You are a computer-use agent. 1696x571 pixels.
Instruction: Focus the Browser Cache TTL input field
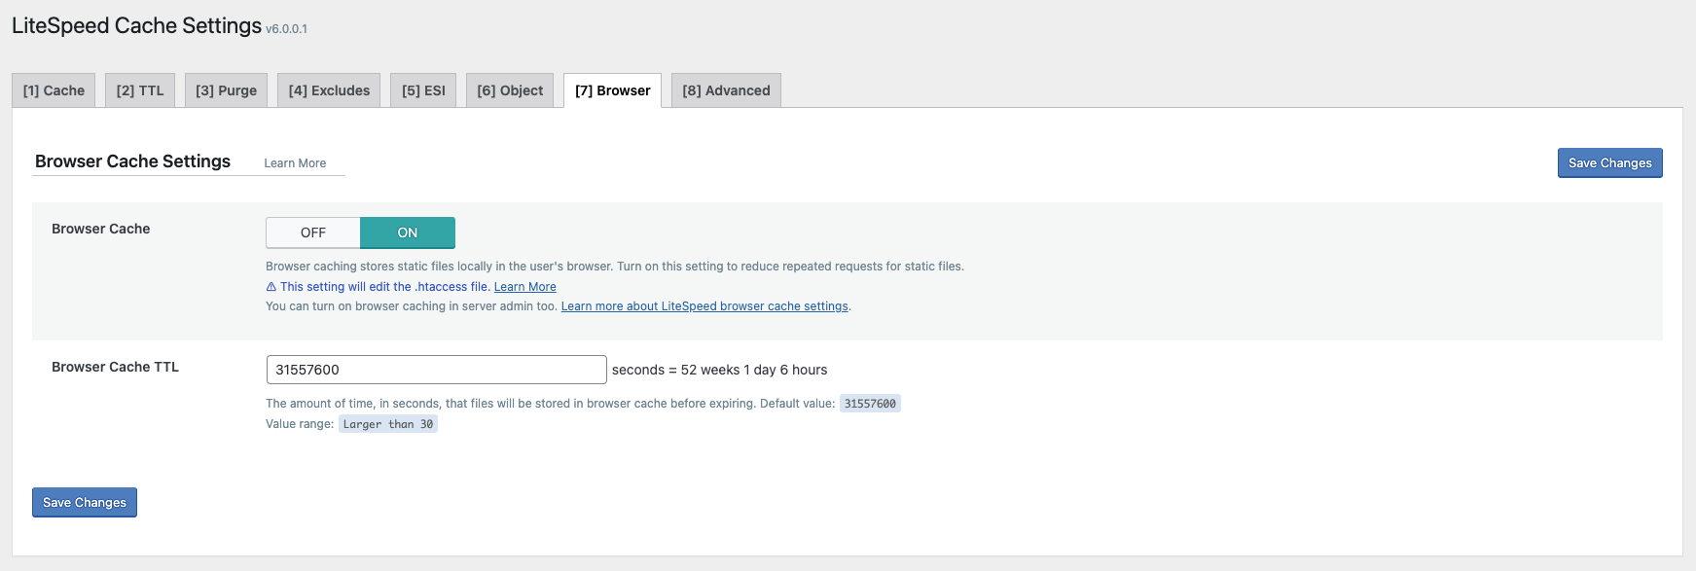(436, 370)
